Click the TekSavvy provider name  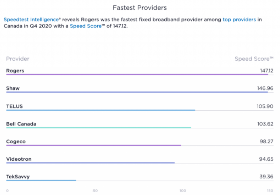[x=18, y=177]
